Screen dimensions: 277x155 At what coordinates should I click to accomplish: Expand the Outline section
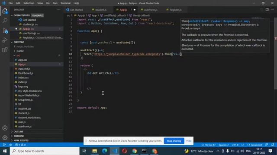(x=18, y=132)
